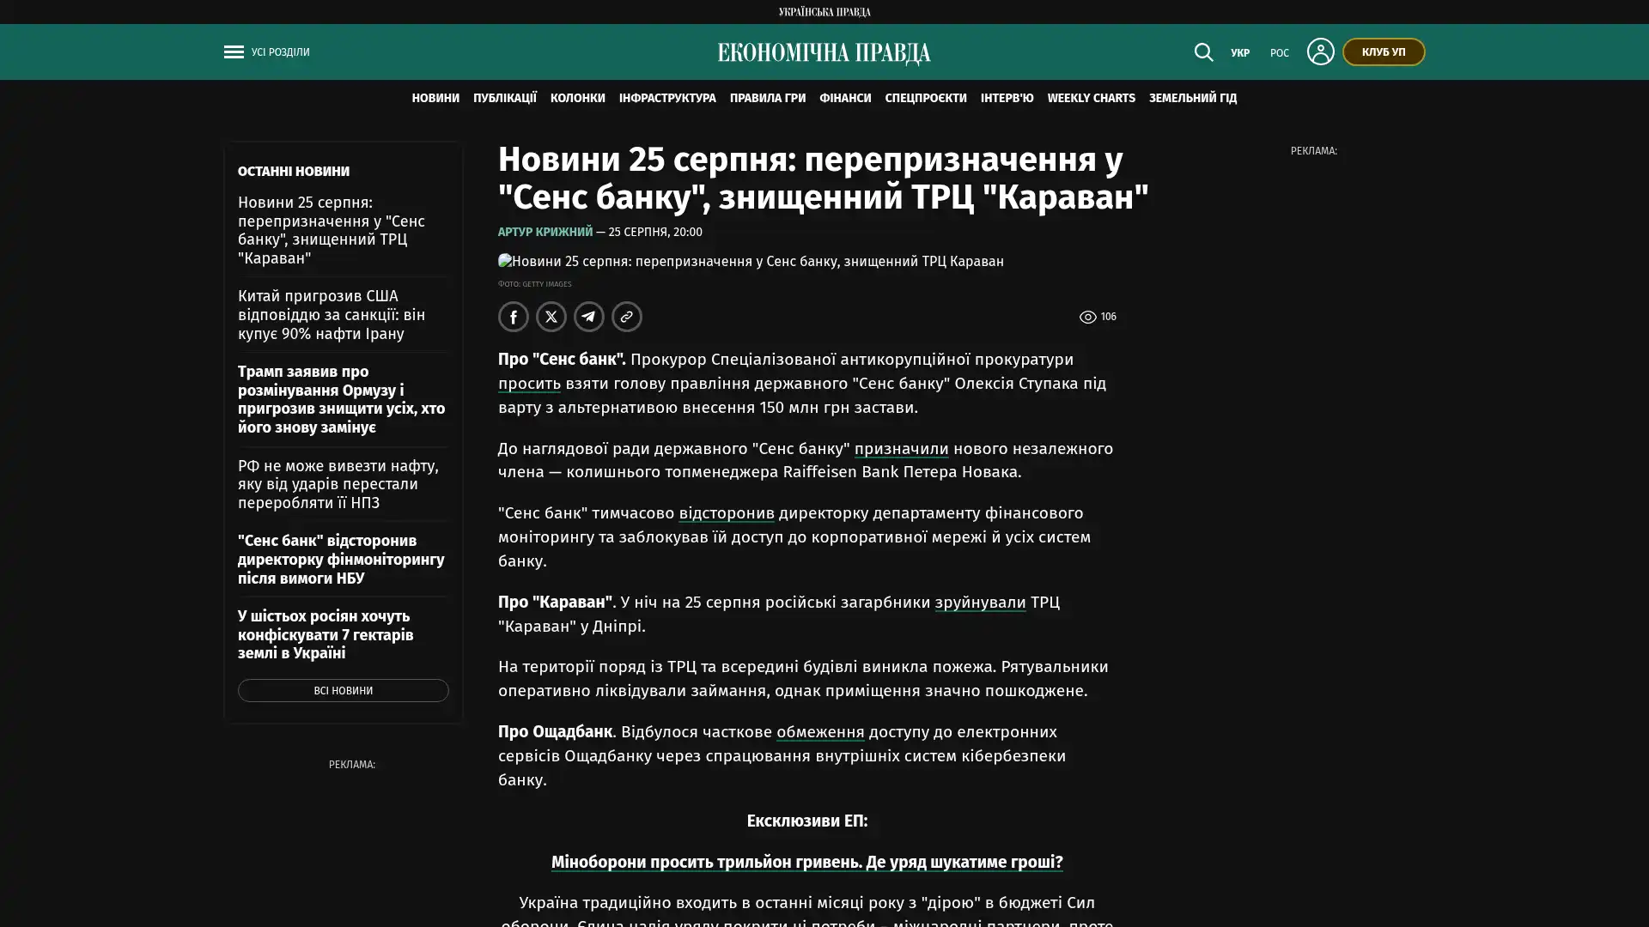Click the search magnifier icon

point(1203,52)
